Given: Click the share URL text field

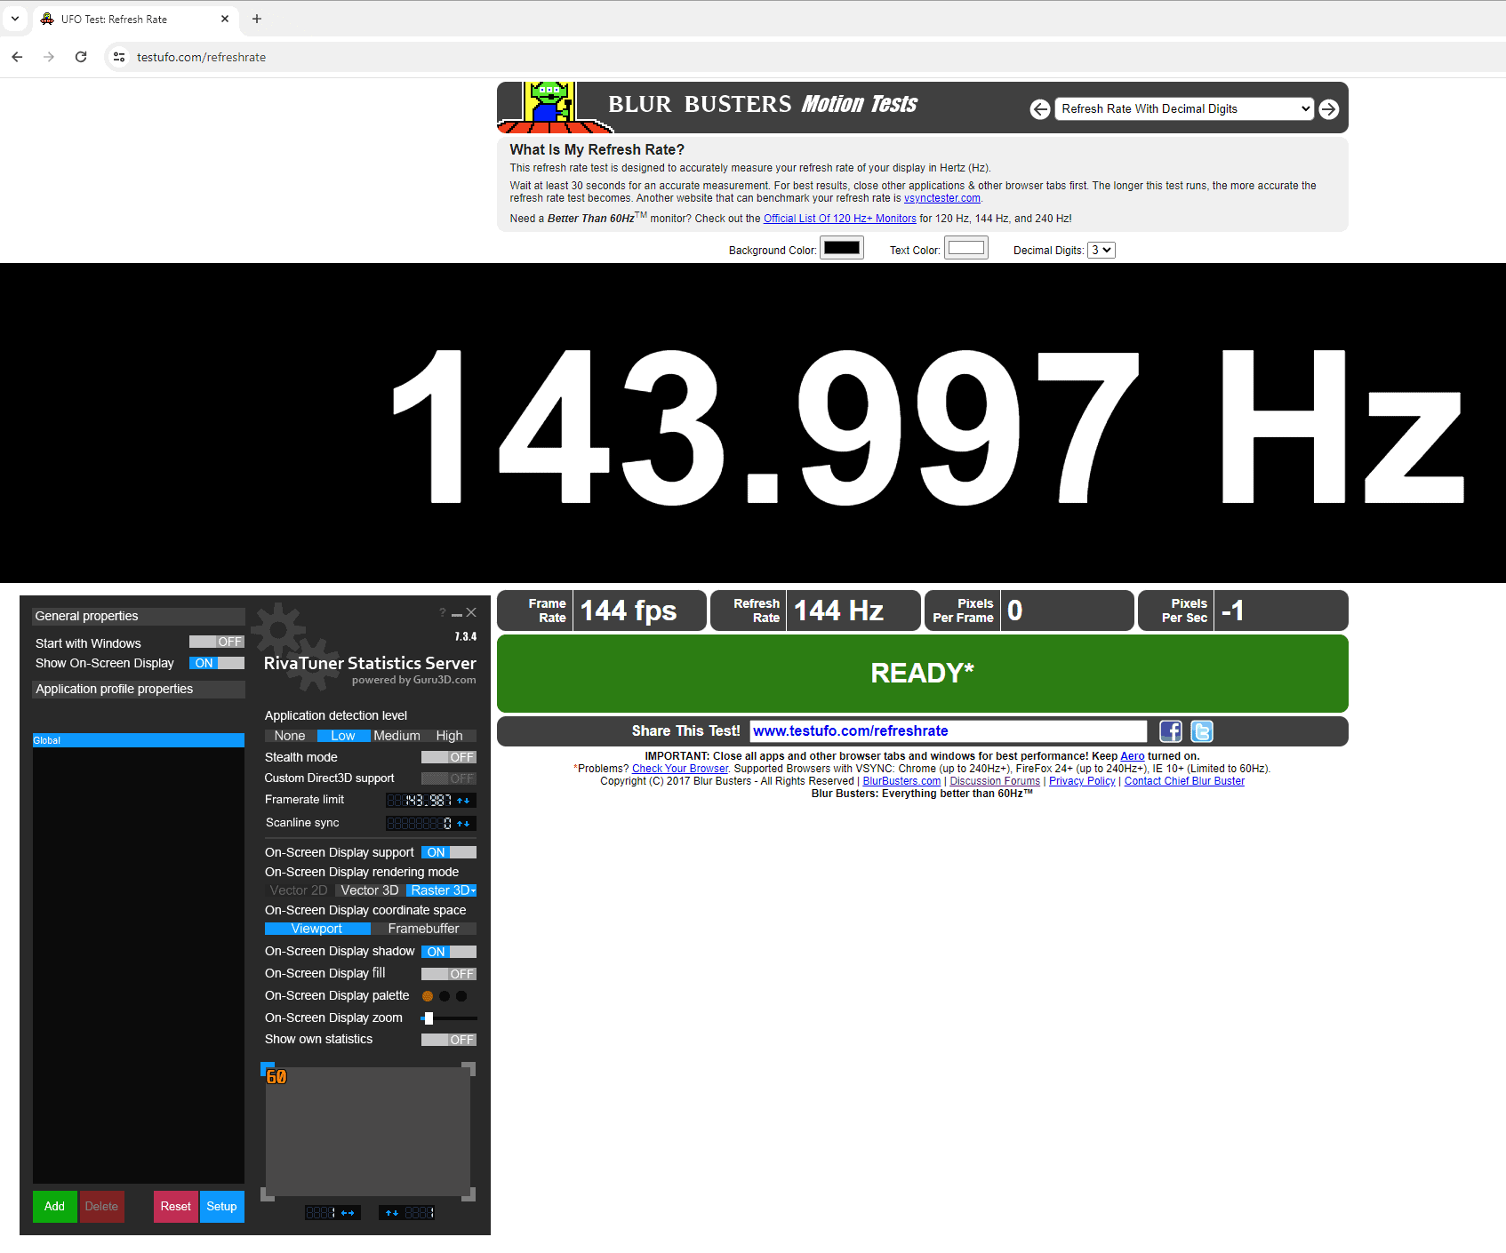Looking at the screenshot, I should tap(948, 731).
